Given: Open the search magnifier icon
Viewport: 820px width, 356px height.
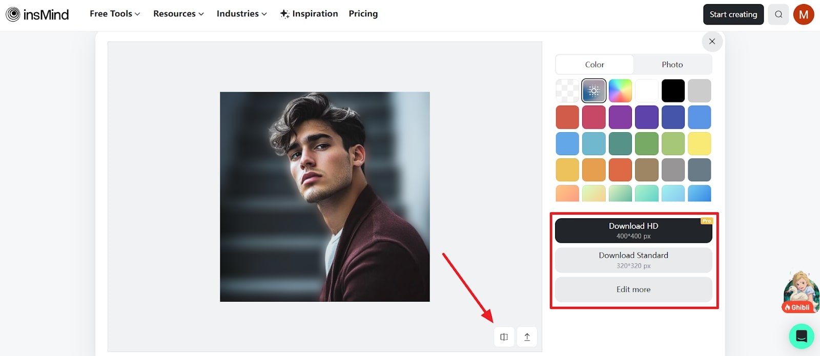Looking at the screenshot, I should [778, 14].
